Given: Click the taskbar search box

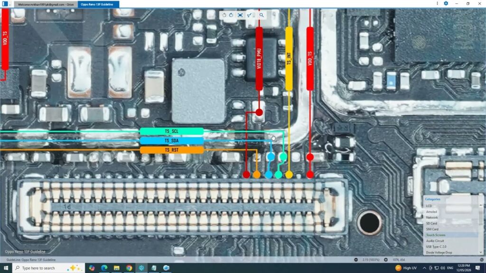Looking at the screenshot, I should 48,268.
